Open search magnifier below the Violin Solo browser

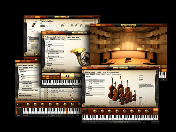[x=31, y=100]
